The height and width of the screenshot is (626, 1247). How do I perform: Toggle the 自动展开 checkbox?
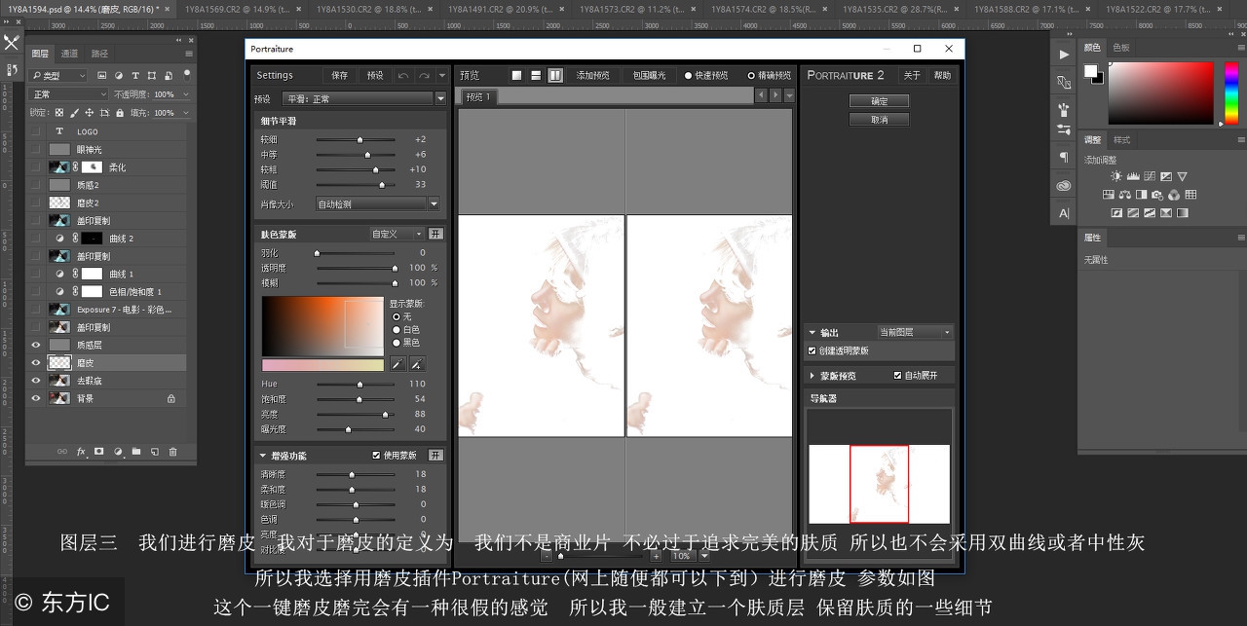898,376
